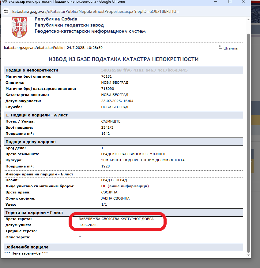This screenshot has width=260, height=268.
Task: Minimize the Chrome popup window
Action: [216, 2]
